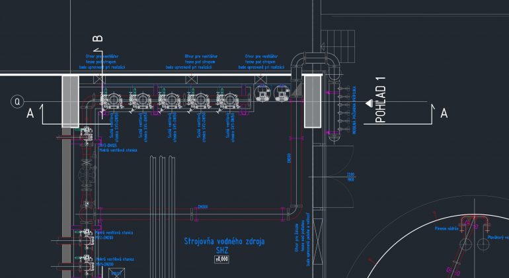
Task: Click the third dry valve station symbol in the row
Action: click(x=168, y=101)
